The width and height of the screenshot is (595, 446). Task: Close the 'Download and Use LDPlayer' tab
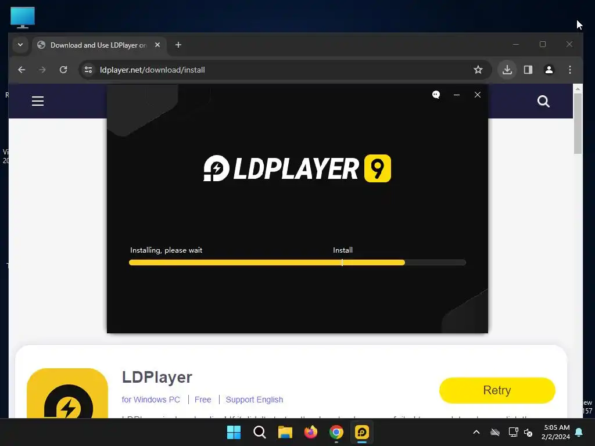click(157, 45)
